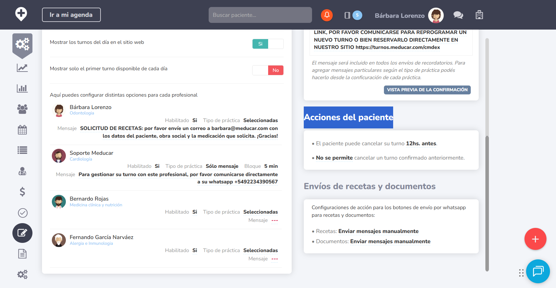Open the line chart statistics sidebar icon
This screenshot has height=288, width=556.
tap(22, 68)
